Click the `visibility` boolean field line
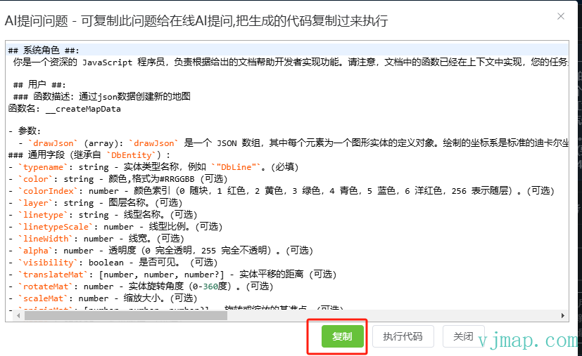Image resolution: width=582 pixels, height=356 pixels. [x=113, y=263]
